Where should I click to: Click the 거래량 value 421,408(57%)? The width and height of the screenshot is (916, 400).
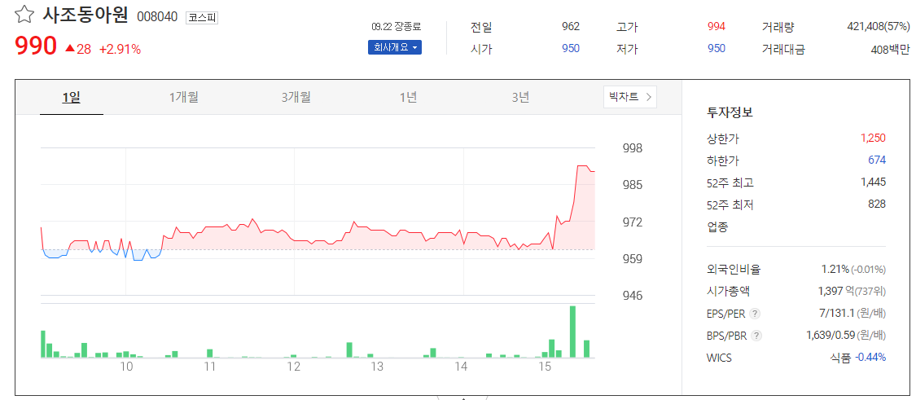[878, 26]
